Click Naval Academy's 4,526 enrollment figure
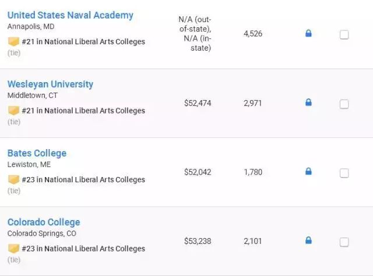The image size is (373, 276). click(x=253, y=34)
